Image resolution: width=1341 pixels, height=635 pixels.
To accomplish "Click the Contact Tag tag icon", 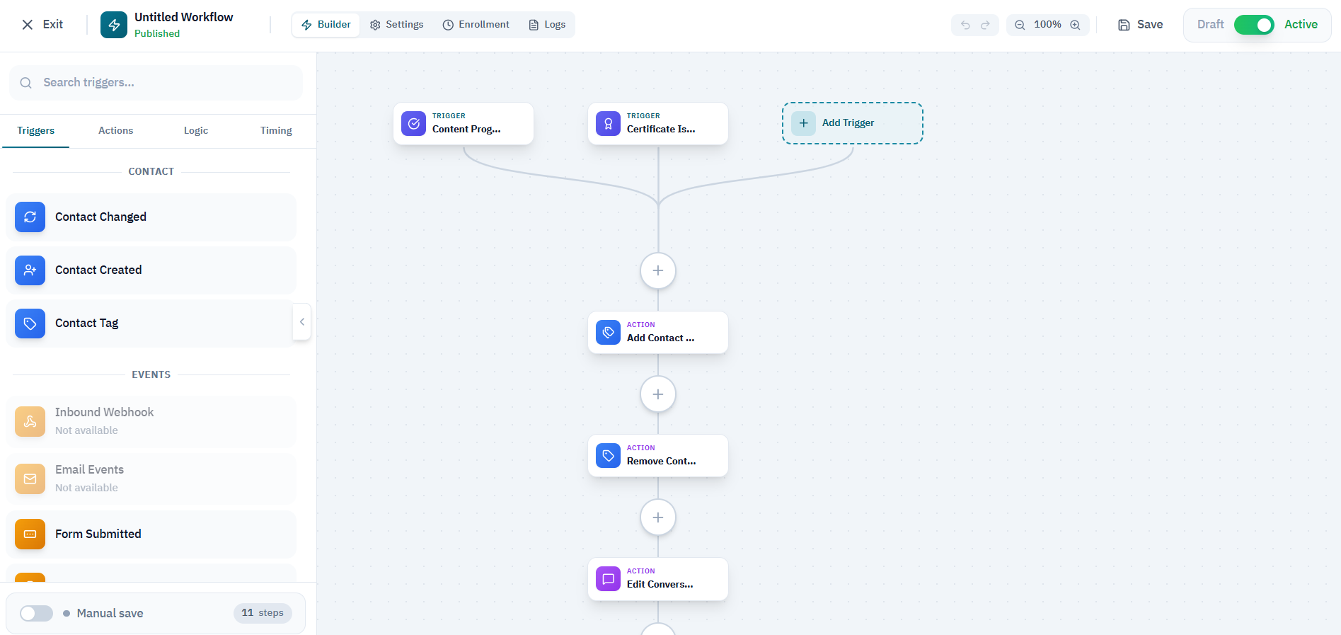I will 30,324.
